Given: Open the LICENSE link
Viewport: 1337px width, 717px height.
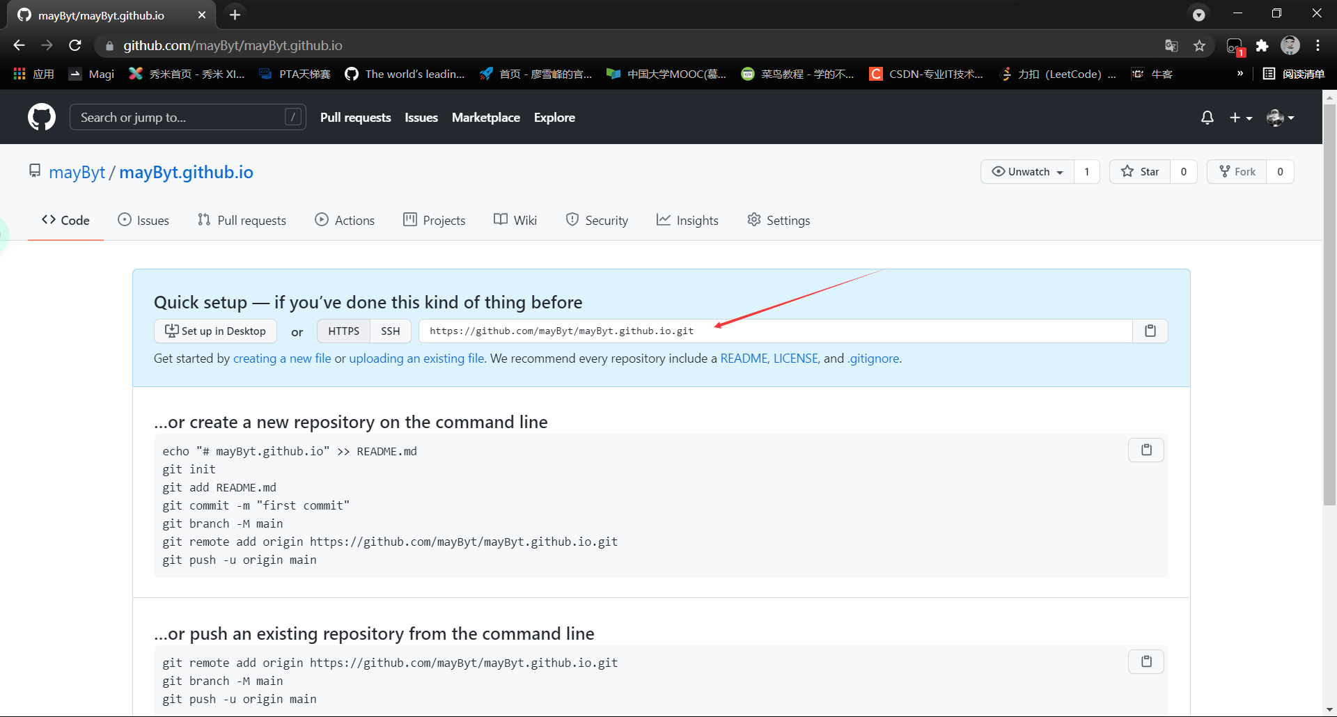Looking at the screenshot, I should pyautogui.click(x=796, y=358).
